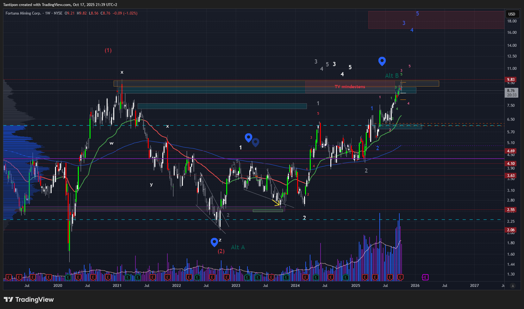Click the rightmost red earnings E marker

[x=400, y=277]
